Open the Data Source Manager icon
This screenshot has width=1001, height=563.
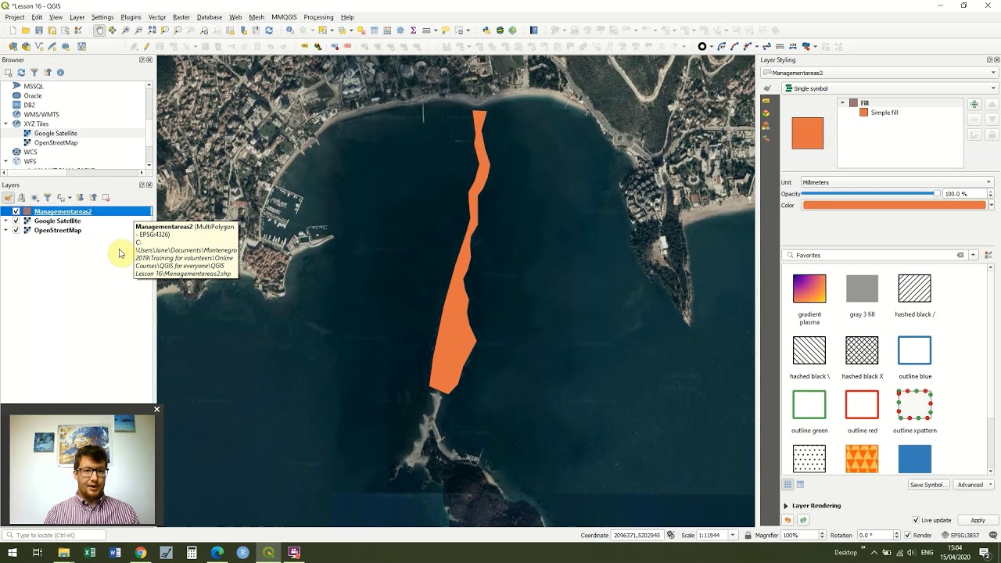pos(13,46)
